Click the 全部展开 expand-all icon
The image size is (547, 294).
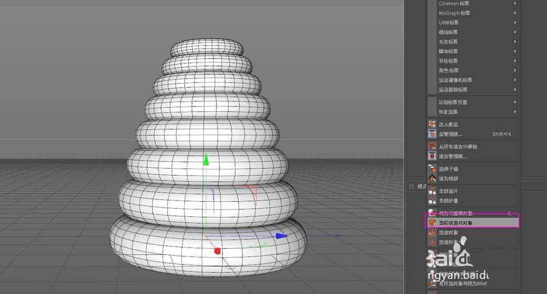[432, 191]
